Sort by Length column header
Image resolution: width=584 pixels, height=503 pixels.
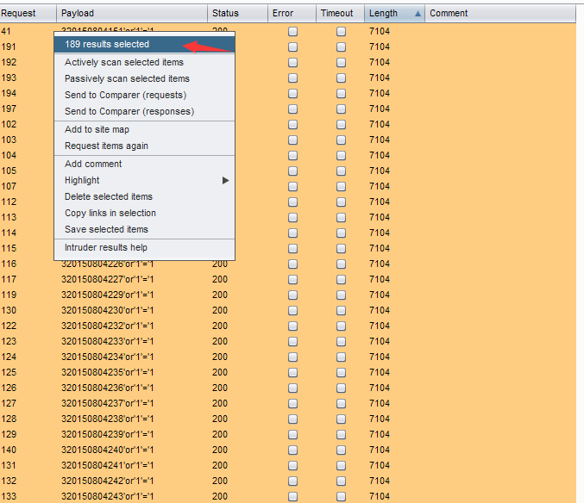click(x=395, y=14)
